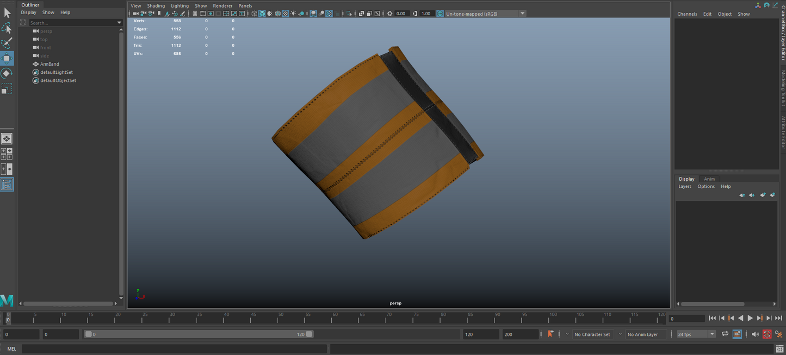Open the Shading menu in viewport

(156, 5)
